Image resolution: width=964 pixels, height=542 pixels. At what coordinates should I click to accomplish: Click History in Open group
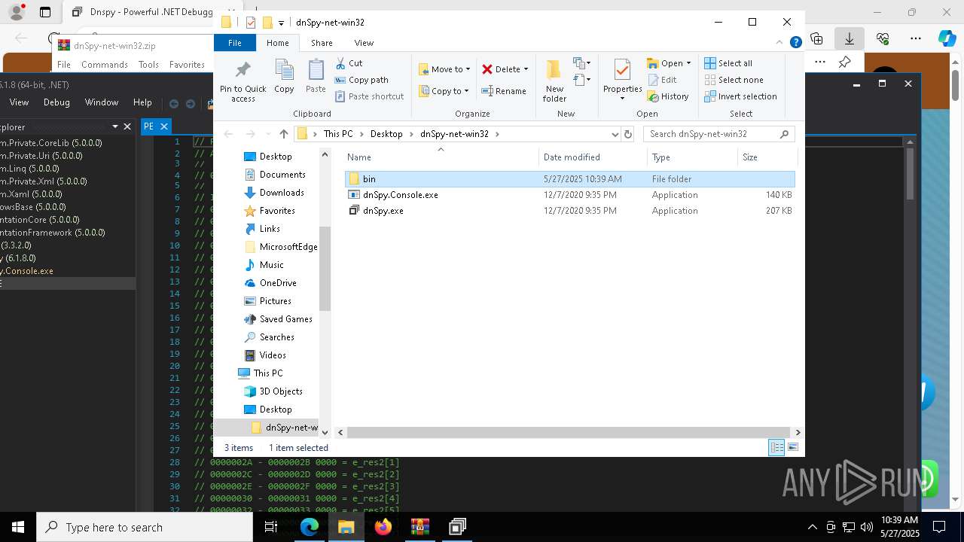tap(667, 96)
